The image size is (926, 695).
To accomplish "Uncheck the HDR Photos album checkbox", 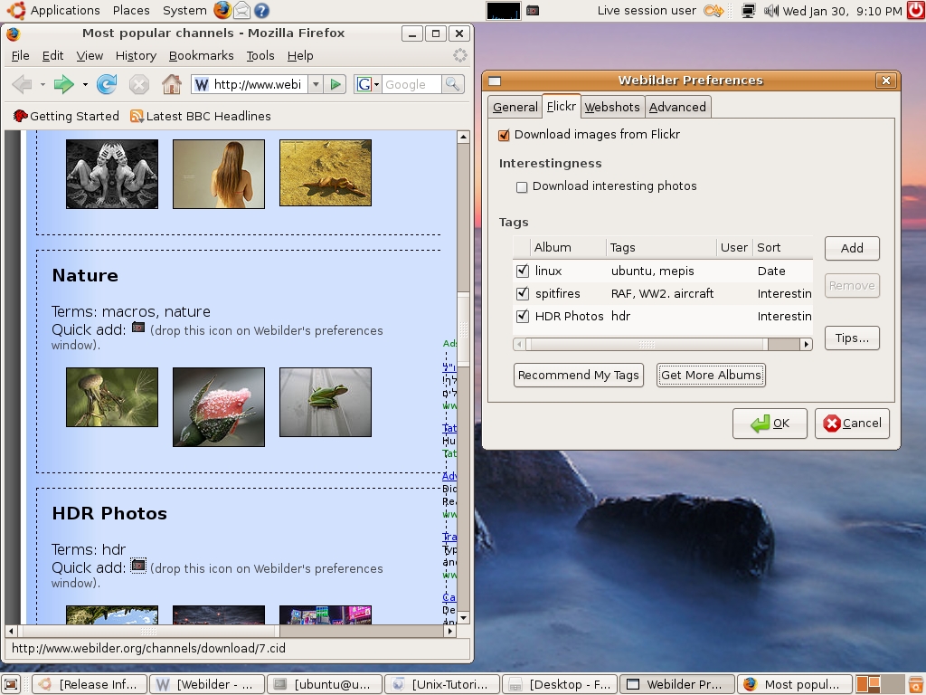I will tap(522, 316).
